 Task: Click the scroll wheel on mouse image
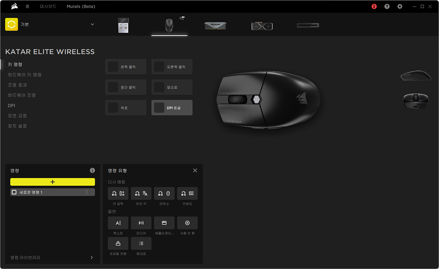pyautogui.click(x=237, y=99)
